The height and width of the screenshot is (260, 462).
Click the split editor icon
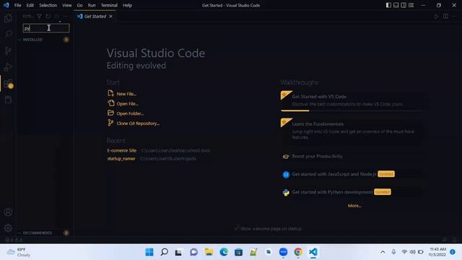click(x=445, y=16)
